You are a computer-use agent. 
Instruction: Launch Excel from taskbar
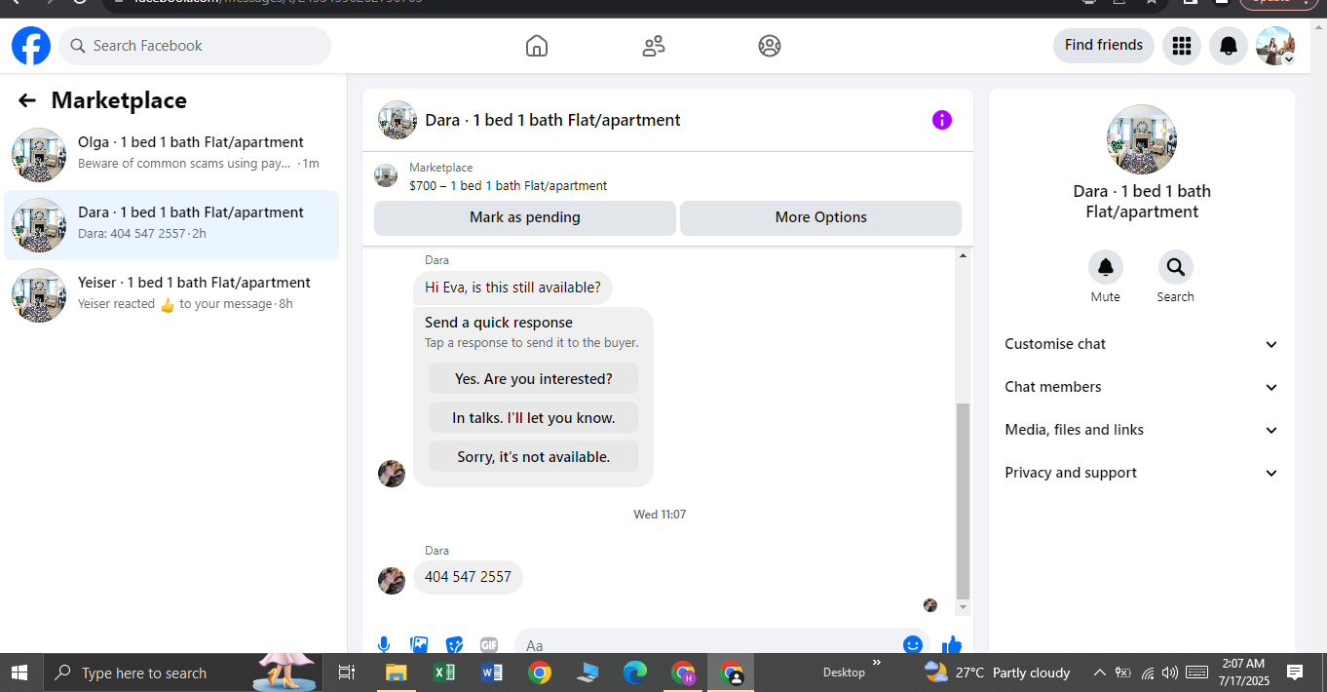coord(443,673)
